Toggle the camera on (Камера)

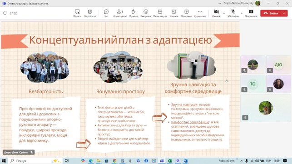pyautogui.click(x=216, y=13)
